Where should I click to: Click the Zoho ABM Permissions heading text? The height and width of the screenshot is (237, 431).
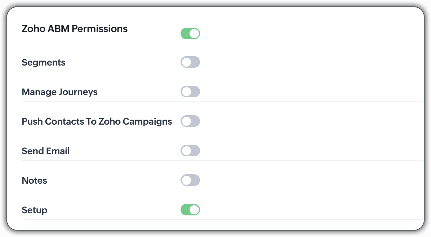75,29
